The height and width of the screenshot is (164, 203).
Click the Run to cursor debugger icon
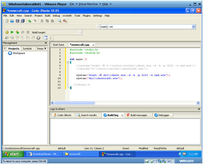click(x=12, y=38)
